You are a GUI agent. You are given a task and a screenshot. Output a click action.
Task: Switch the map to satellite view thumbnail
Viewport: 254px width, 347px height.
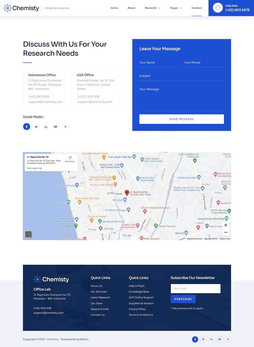[28, 234]
